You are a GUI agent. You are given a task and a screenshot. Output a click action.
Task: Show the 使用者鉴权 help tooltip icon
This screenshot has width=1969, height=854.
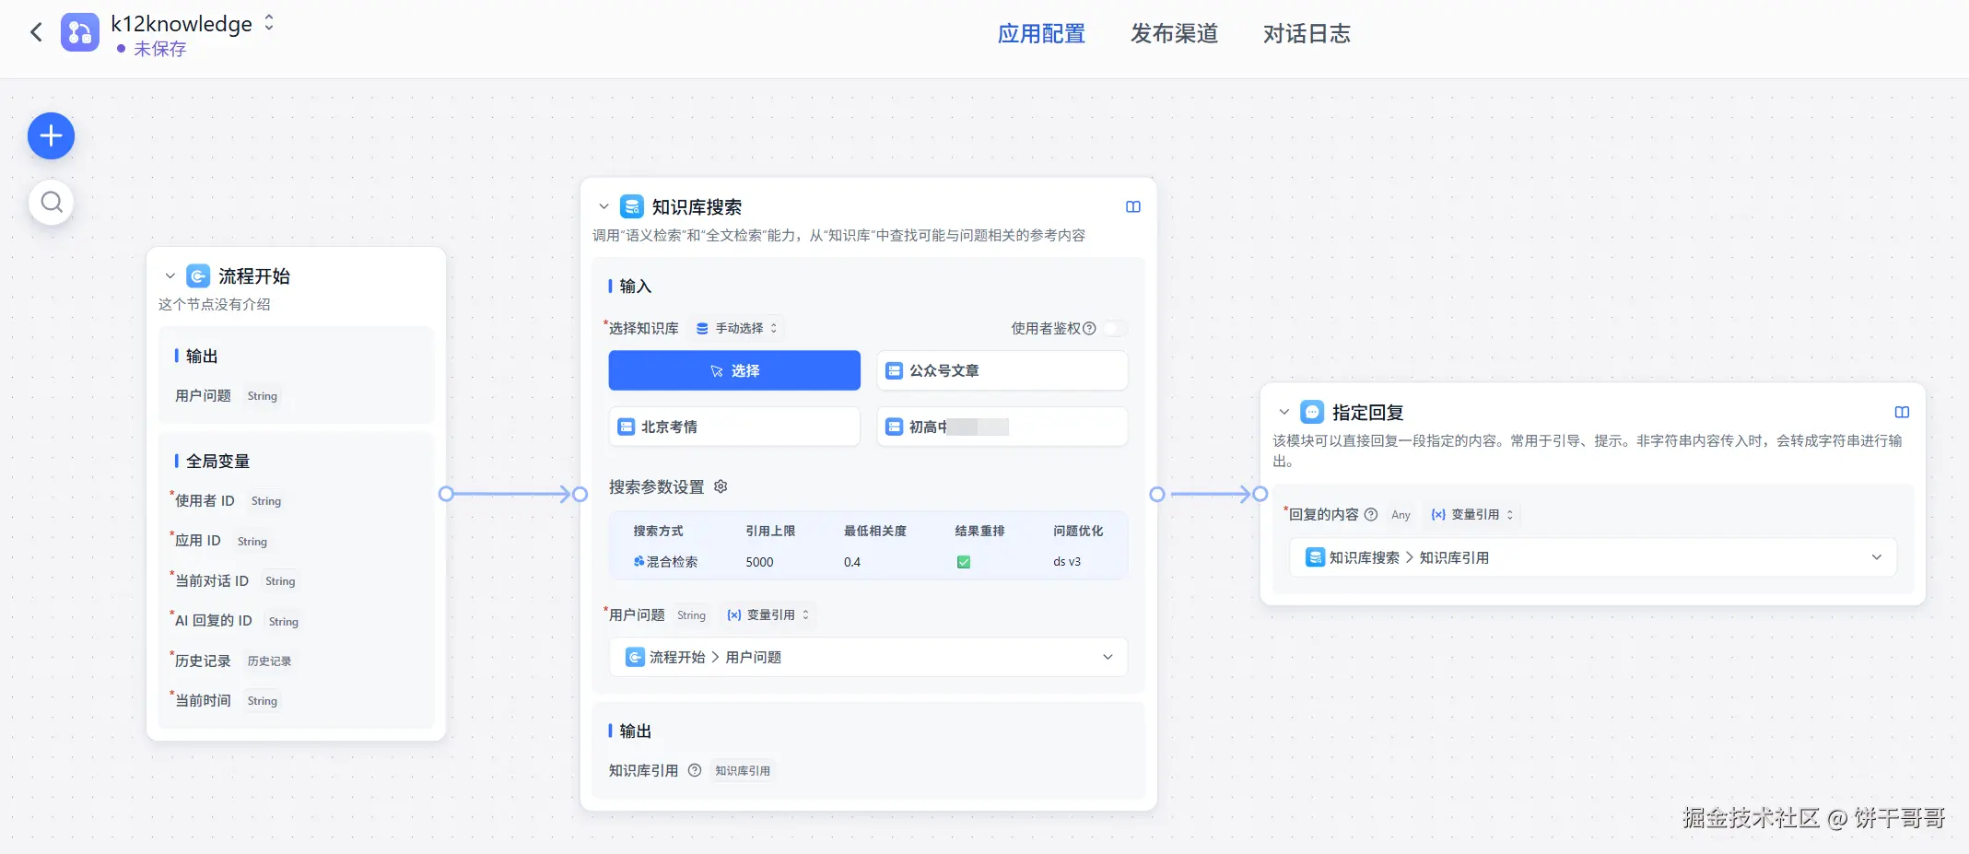(x=1089, y=329)
